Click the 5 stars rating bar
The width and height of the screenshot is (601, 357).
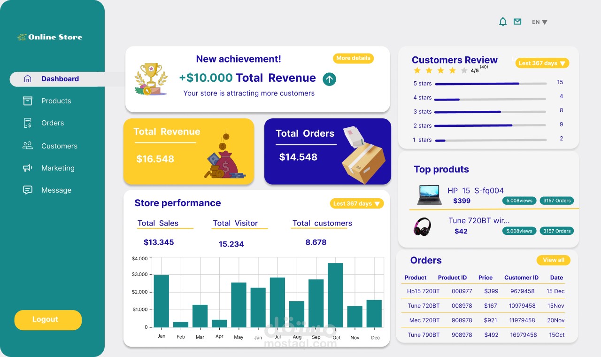tap(491, 84)
